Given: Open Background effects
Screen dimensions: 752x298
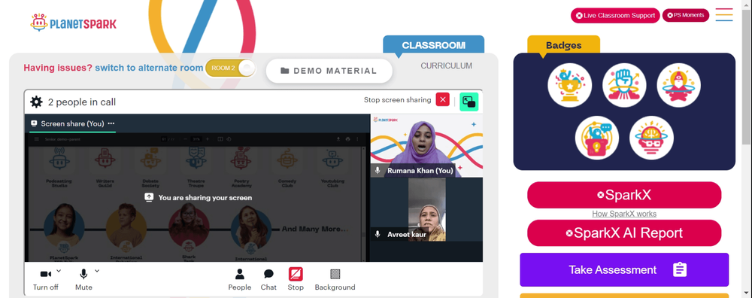Looking at the screenshot, I should click(335, 279).
